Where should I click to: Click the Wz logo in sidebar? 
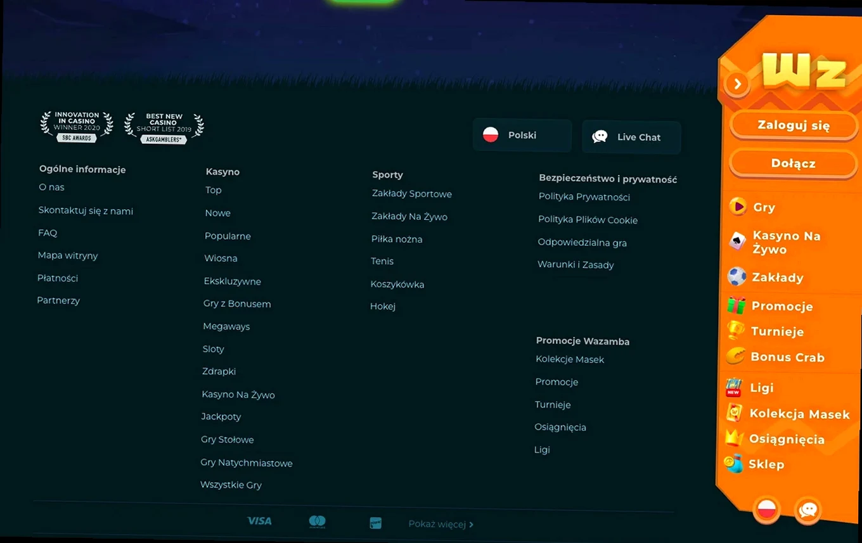(804, 71)
